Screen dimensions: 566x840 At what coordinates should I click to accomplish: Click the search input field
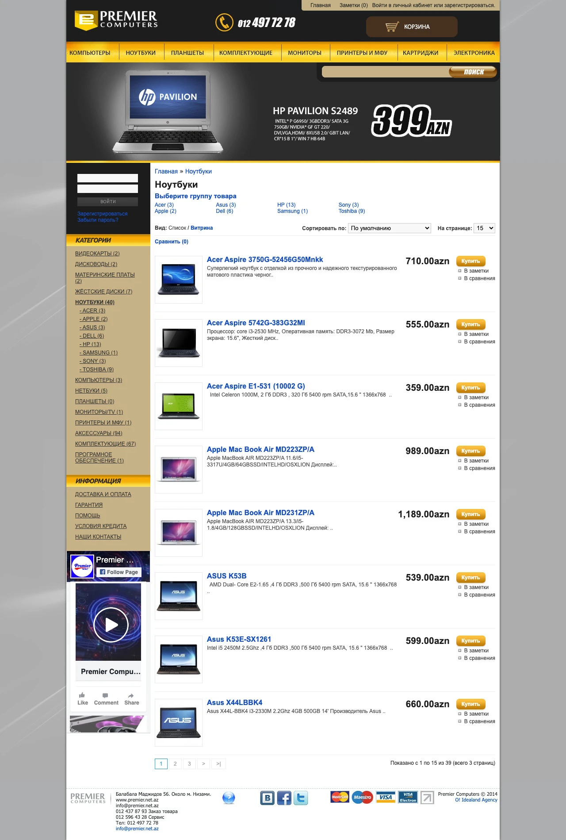pyautogui.click(x=386, y=72)
